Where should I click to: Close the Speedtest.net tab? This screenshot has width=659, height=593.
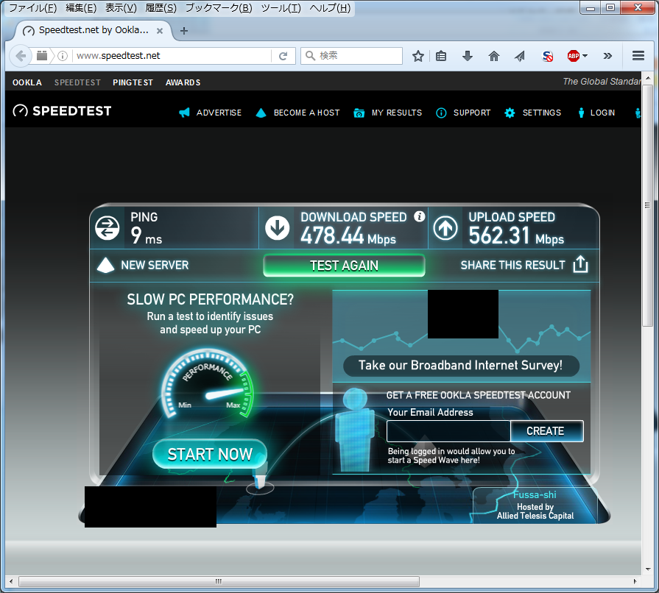[x=160, y=31]
